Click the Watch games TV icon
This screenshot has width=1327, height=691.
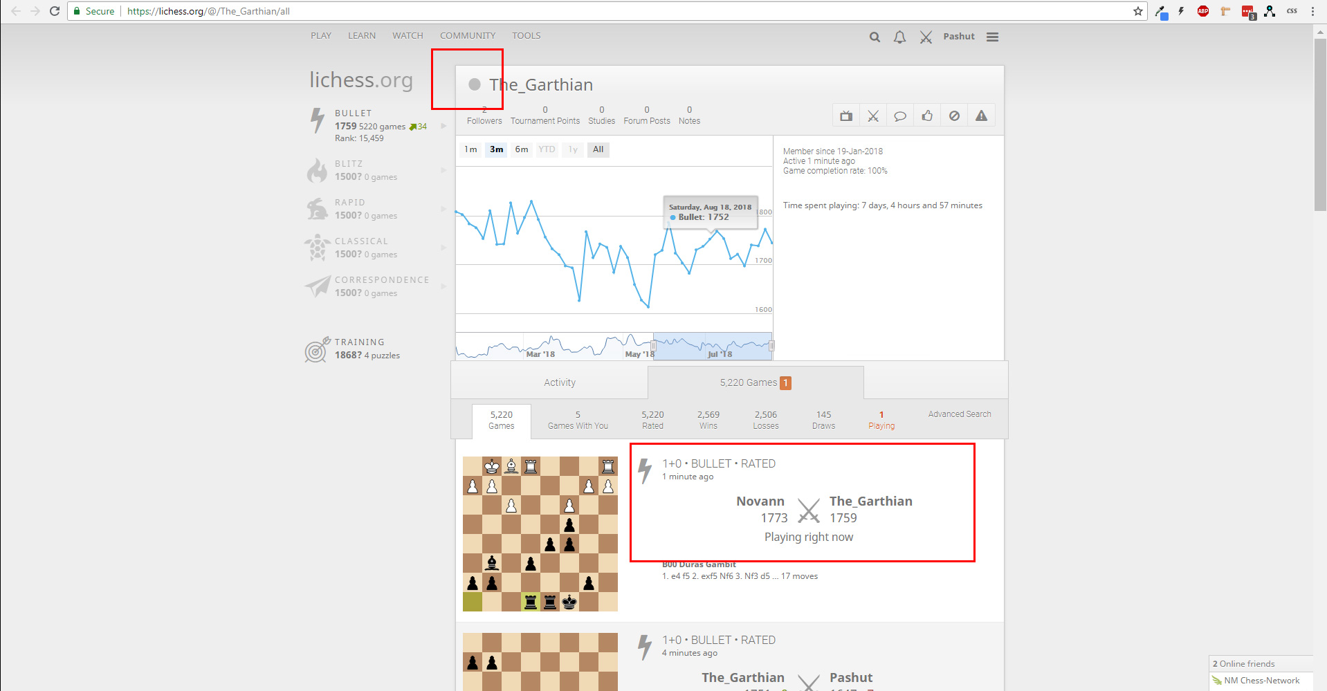pos(845,116)
